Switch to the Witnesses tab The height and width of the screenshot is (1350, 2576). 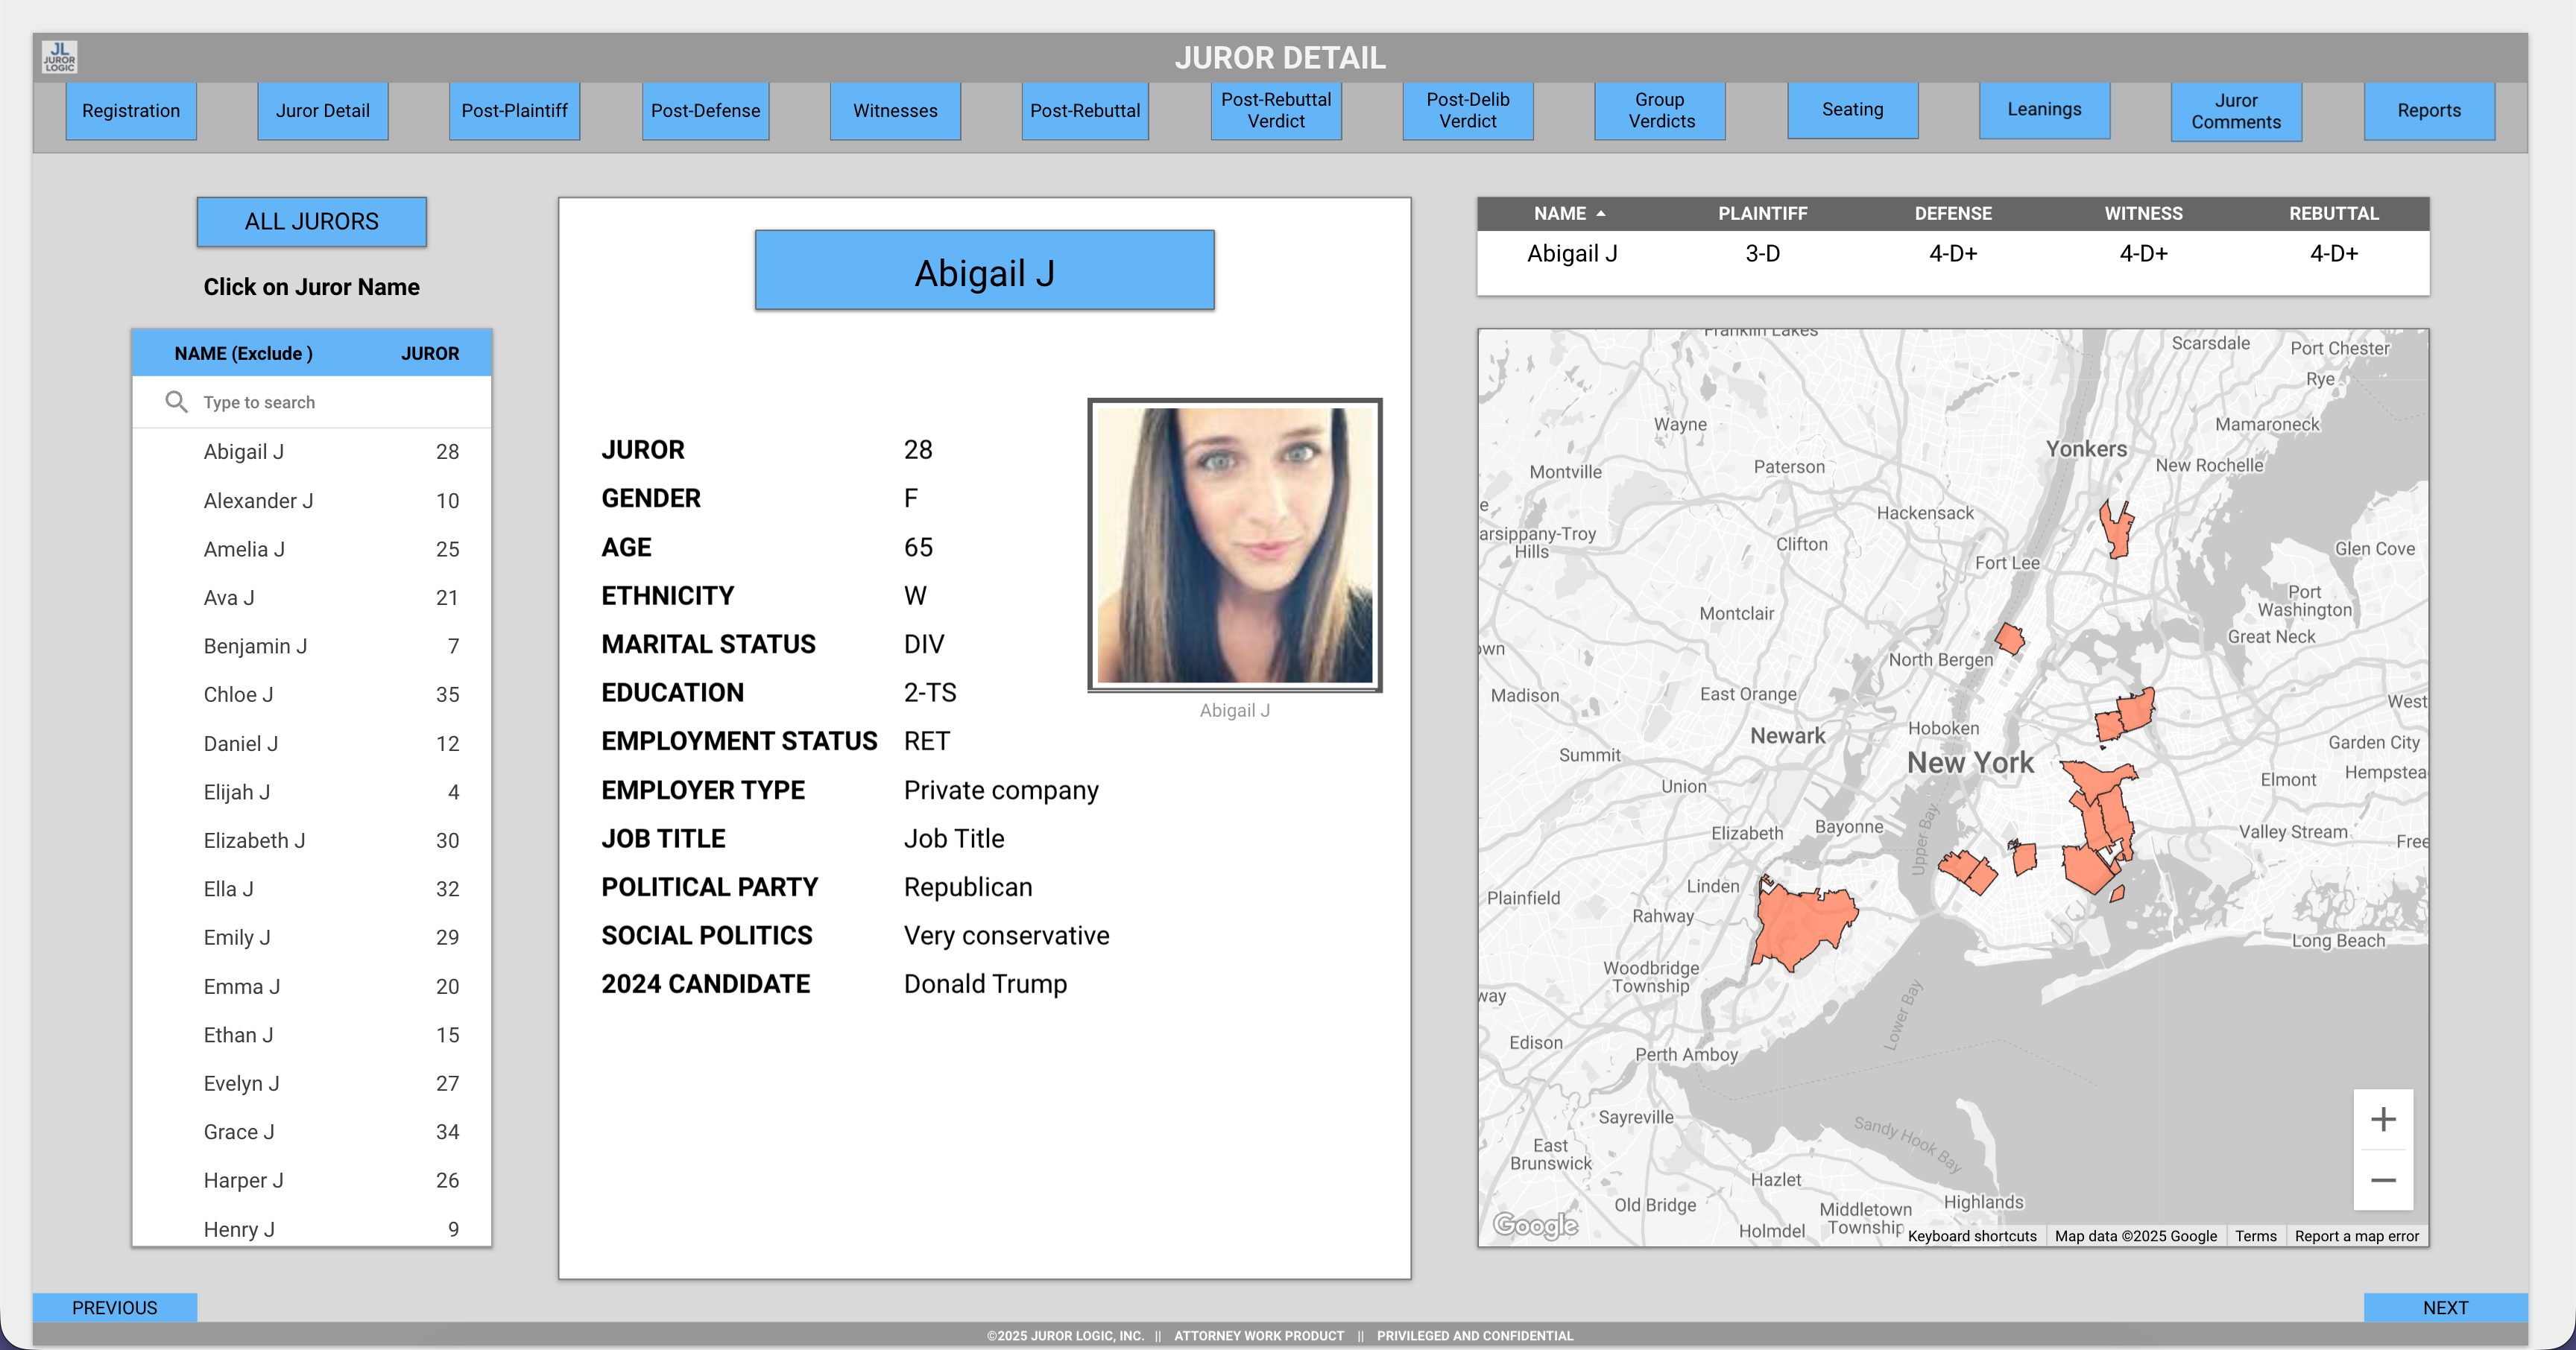coord(895,111)
